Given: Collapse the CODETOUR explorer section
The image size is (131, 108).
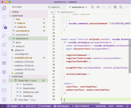Looking at the screenshot, I should tap(28, 16).
